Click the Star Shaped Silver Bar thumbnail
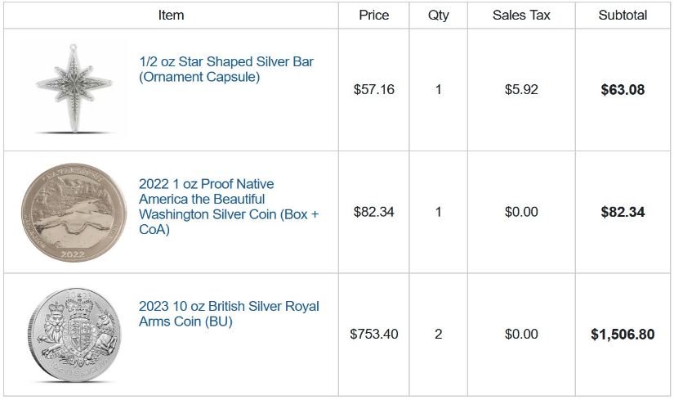Screen dimensions: 674x400 point(73,89)
